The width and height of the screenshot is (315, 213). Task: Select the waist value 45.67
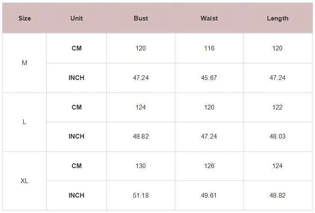click(209, 78)
